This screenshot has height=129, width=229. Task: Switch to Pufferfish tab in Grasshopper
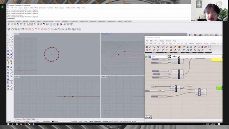pyautogui.click(x=191, y=44)
